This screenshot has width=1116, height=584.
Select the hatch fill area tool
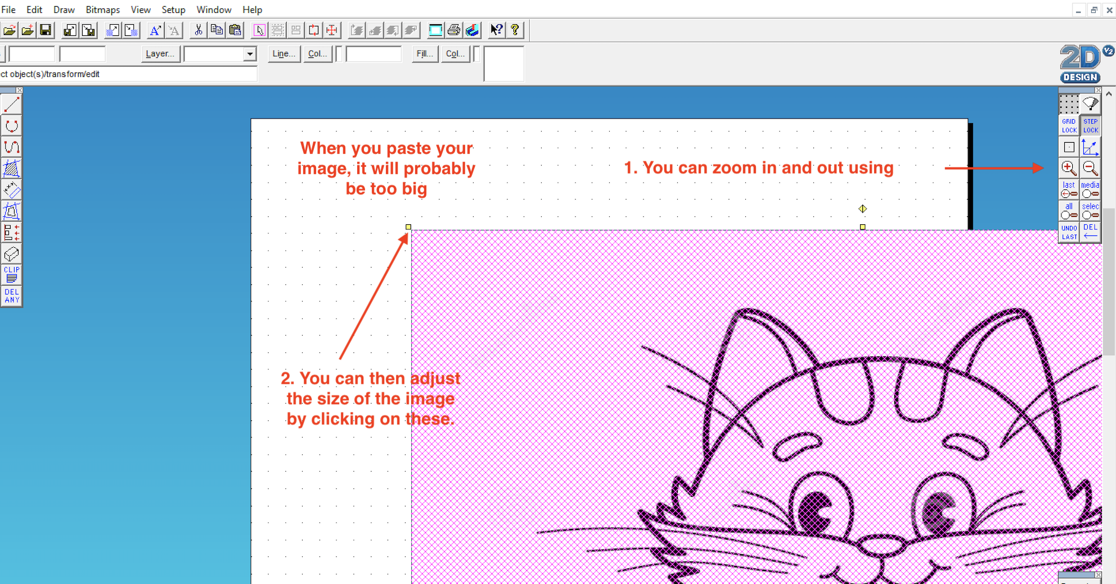point(11,169)
